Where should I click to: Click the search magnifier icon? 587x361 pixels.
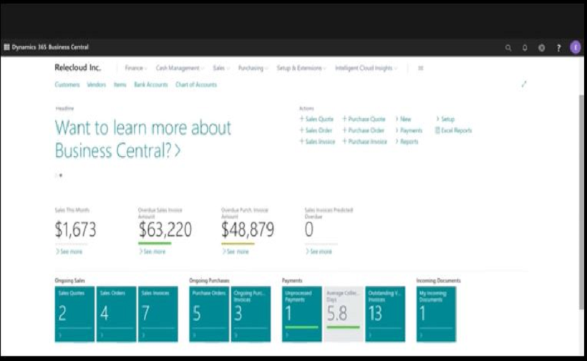pyautogui.click(x=508, y=48)
